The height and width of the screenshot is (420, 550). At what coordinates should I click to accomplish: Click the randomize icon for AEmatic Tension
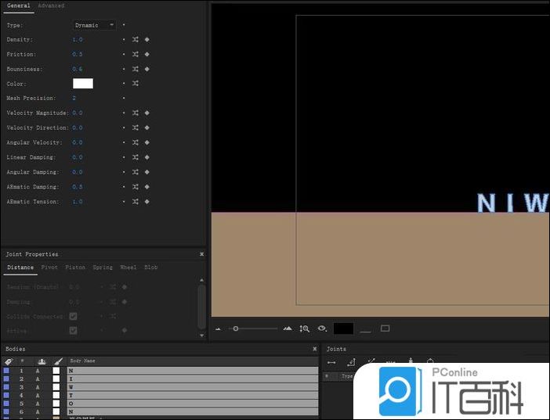tap(136, 202)
